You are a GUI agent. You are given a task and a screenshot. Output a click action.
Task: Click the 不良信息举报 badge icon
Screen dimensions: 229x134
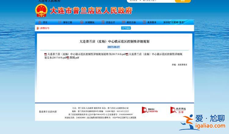pyautogui.click(x=150, y=110)
